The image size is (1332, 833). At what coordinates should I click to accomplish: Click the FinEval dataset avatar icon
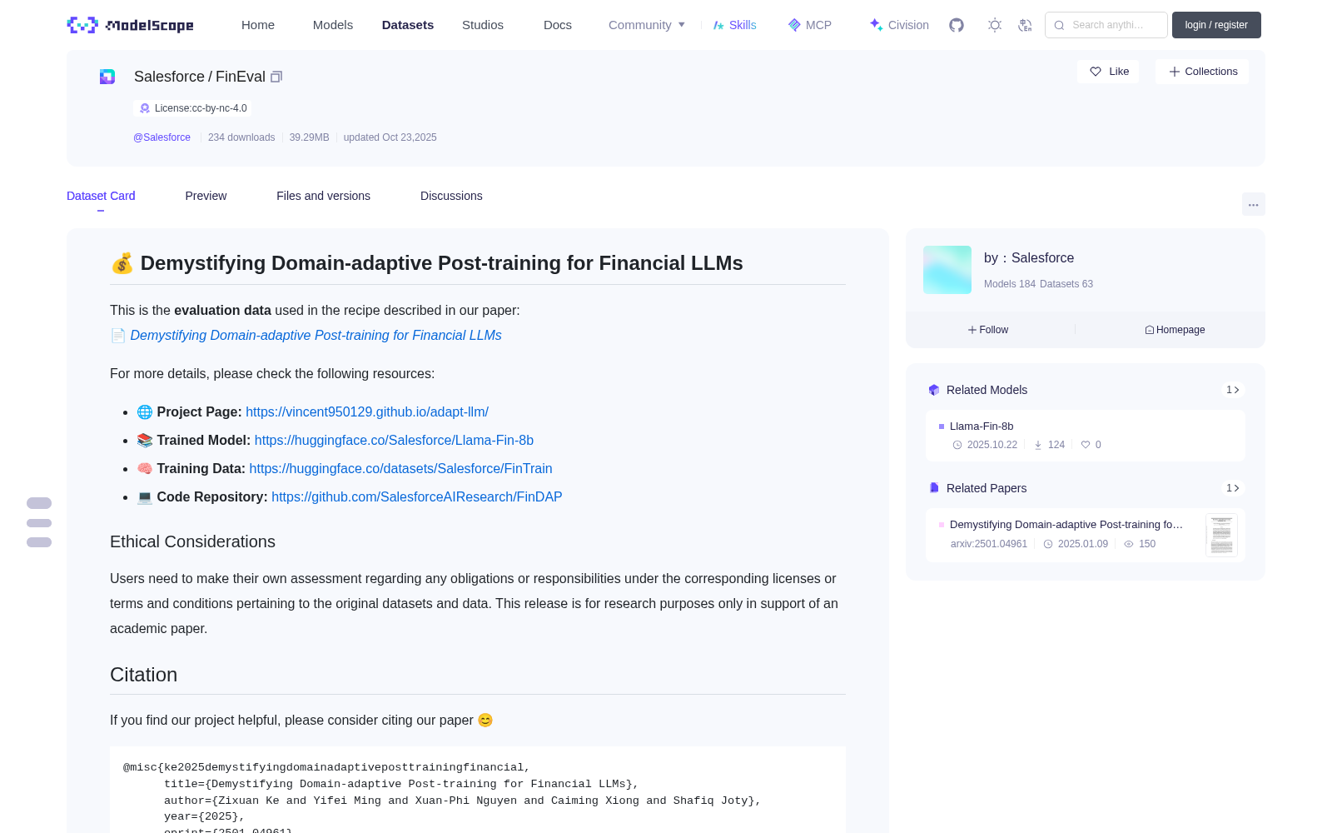click(x=107, y=77)
